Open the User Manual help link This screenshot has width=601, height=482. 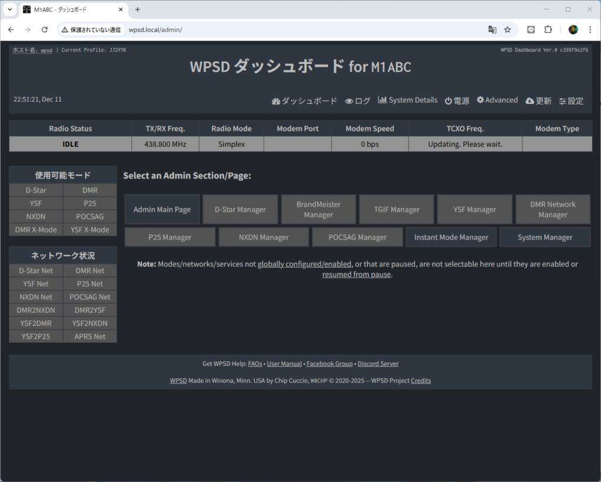tap(284, 364)
